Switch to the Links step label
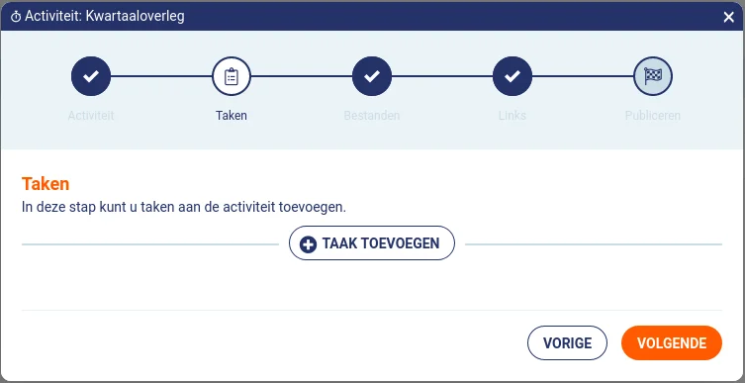Image resolution: width=745 pixels, height=383 pixels. 512,116
